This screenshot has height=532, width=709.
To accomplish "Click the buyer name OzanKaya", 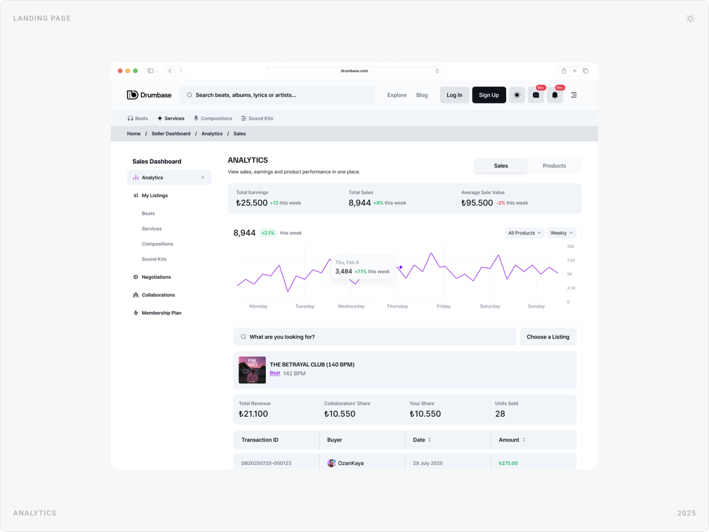I will pyautogui.click(x=351, y=463).
